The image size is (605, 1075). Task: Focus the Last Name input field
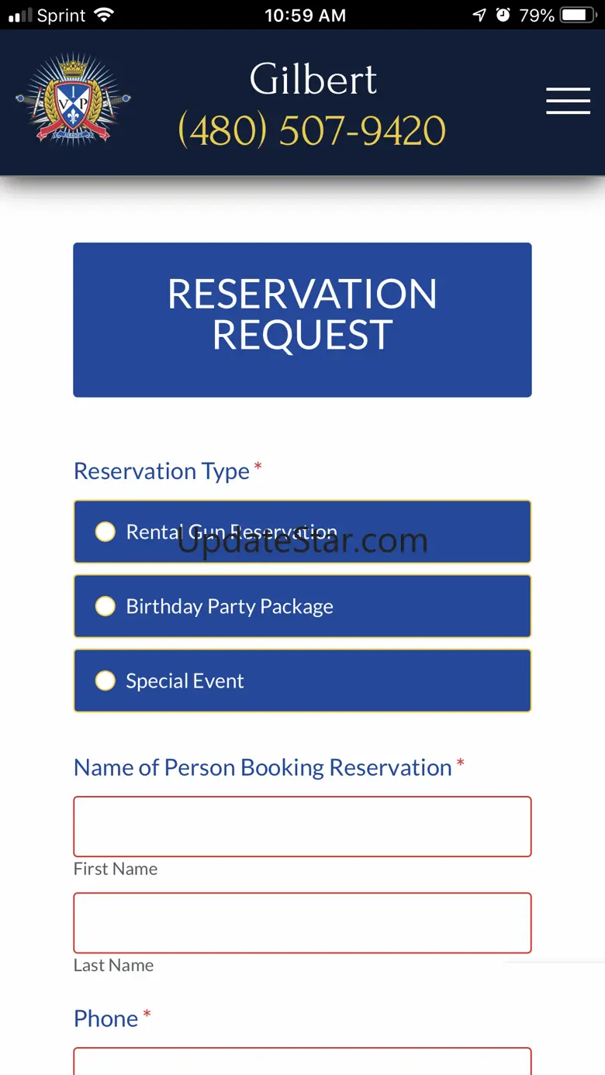[x=302, y=922]
